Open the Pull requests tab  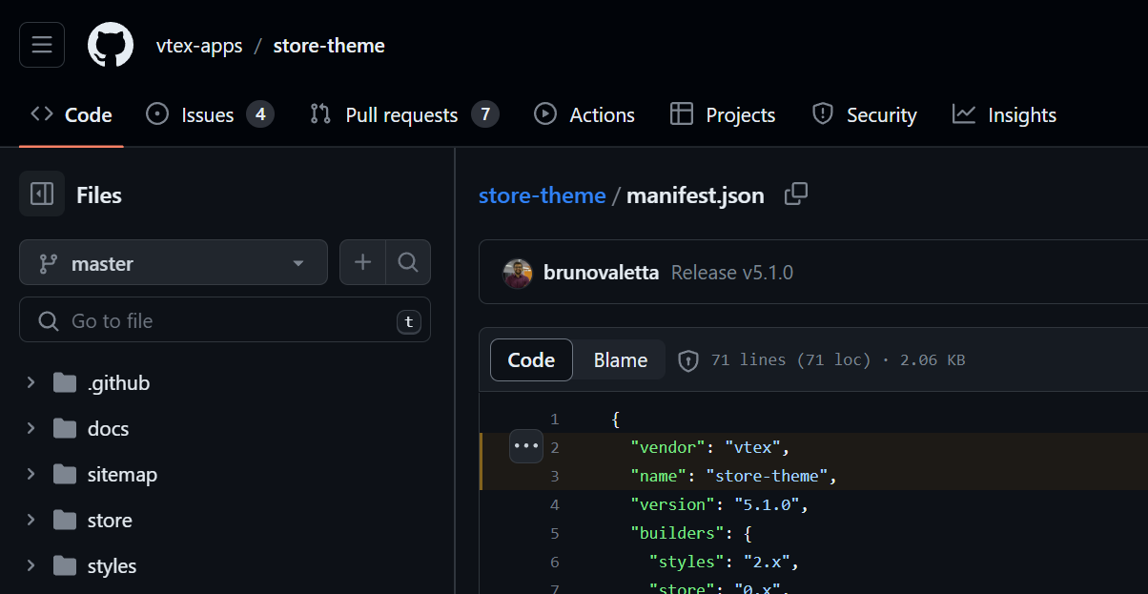tap(403, 114)
